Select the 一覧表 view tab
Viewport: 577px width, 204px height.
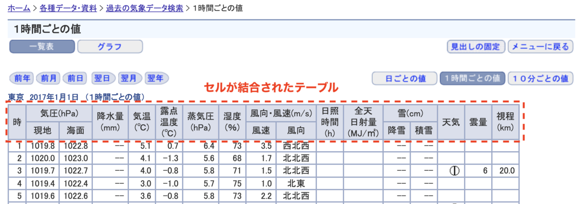(42, 47)
